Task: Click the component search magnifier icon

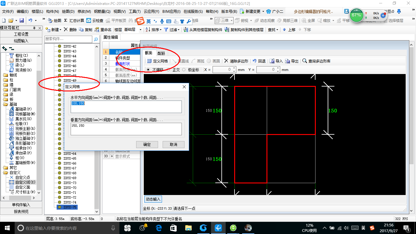Action: (x=96, y=39)
